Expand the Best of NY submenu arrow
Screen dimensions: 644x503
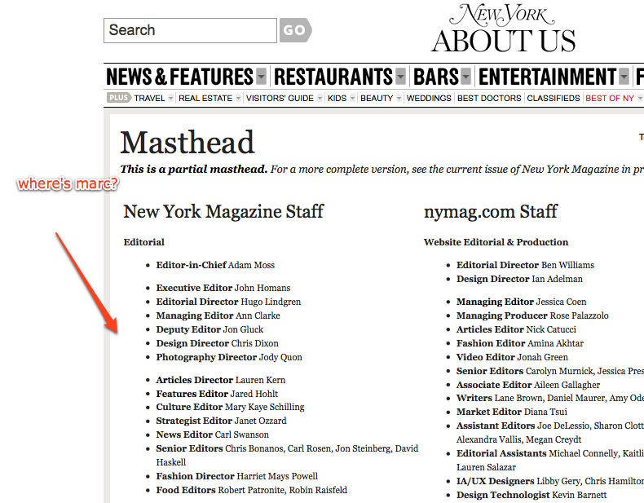click(x=639, y=99)
